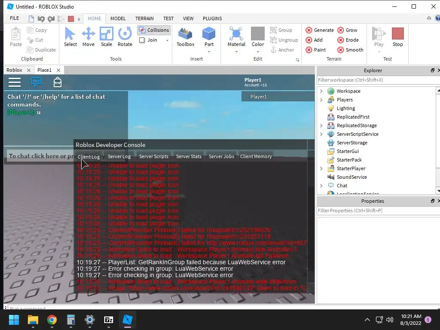Expand the StarterPlayer node

pyautogui.click(x=321, y=168)
